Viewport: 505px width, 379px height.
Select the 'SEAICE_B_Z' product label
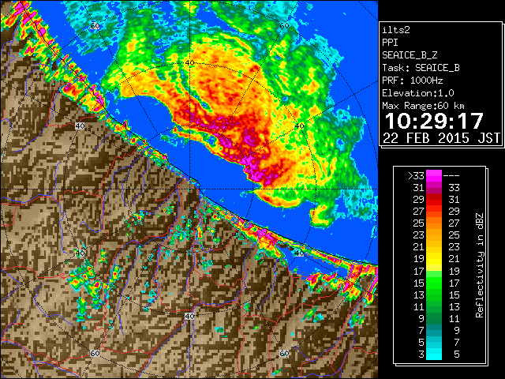[410, 55]
